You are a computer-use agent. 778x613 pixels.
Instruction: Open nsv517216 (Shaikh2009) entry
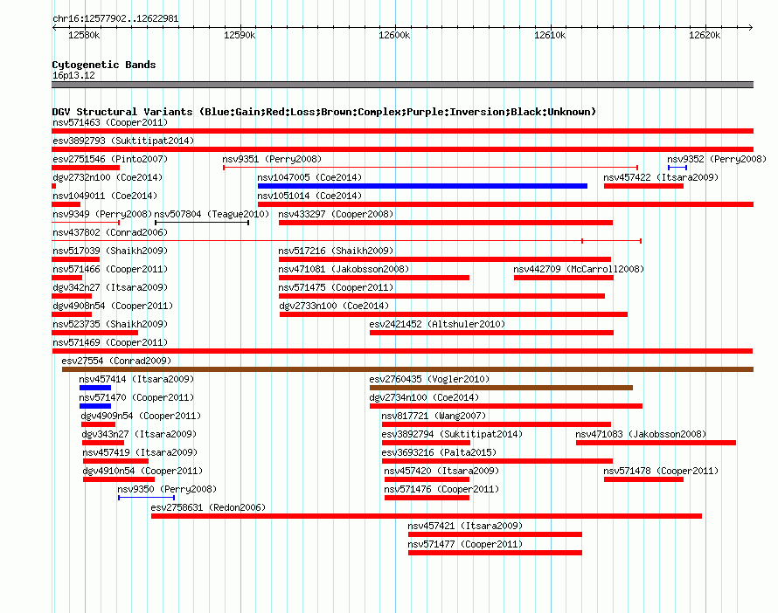click(x=336, y=251)
